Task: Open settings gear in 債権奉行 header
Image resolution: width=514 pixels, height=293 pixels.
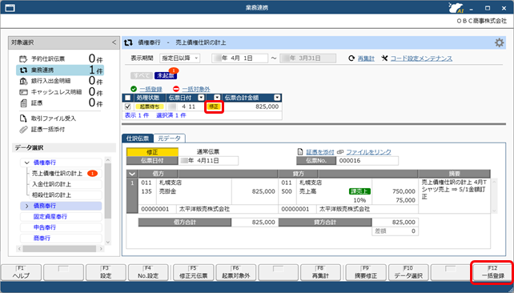Action: point(499,42)
